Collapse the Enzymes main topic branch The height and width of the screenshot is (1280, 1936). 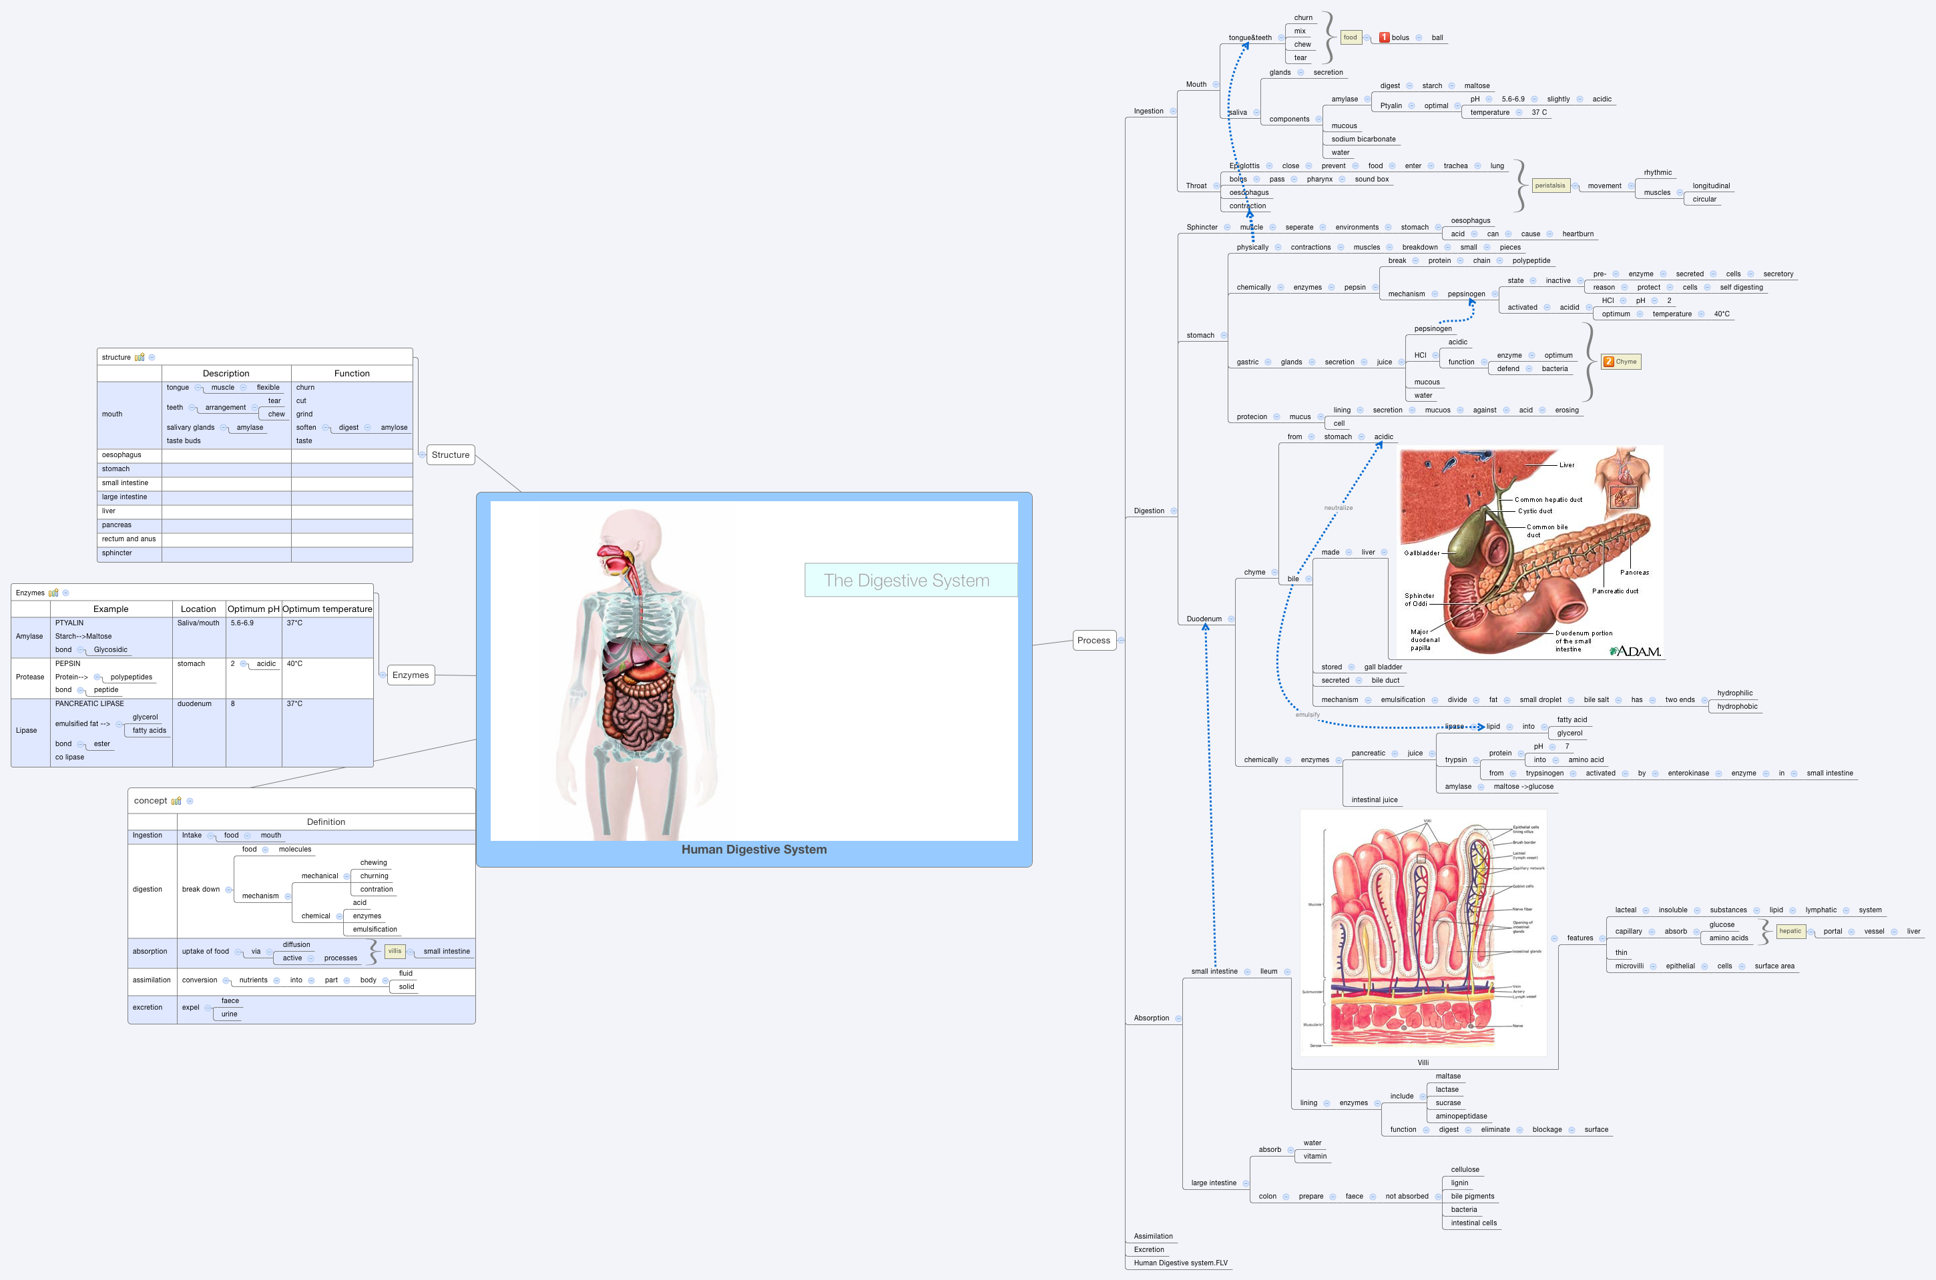(x=383, y=675)
